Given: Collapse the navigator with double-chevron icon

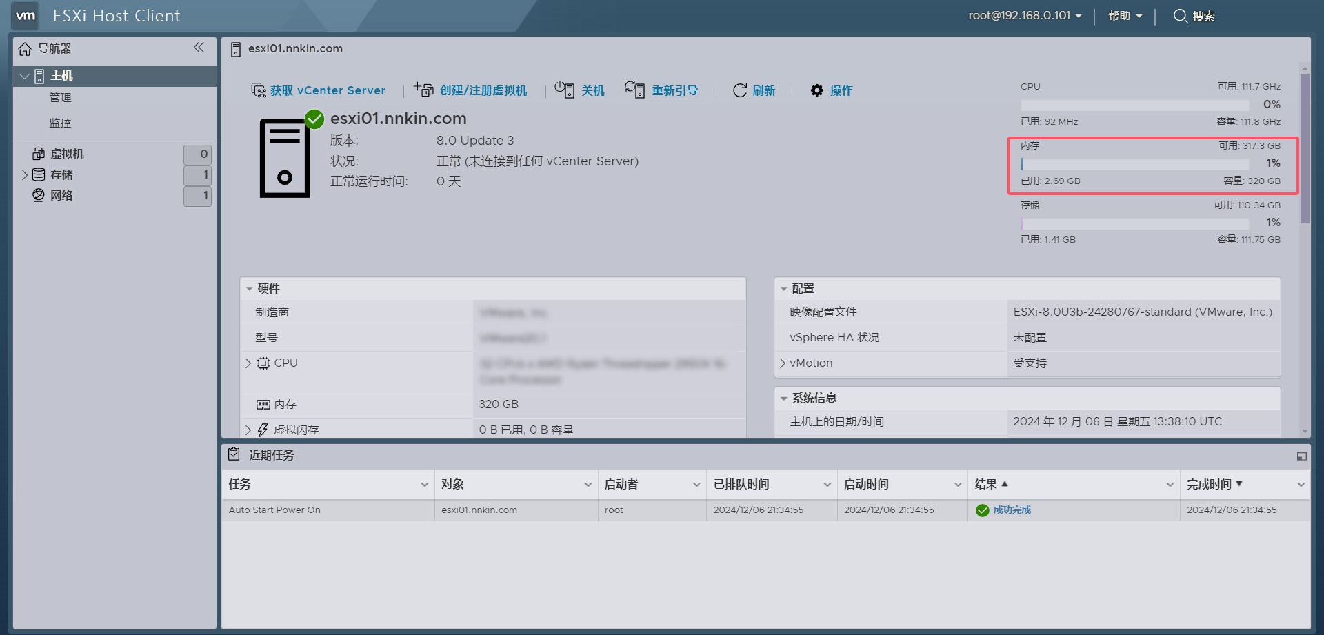Looking at the screenshot, I should pos(199,48).
